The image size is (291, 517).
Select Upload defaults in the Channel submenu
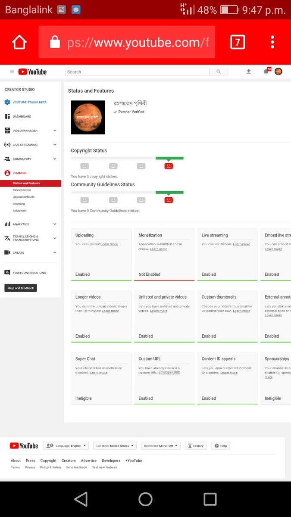(x=24, y=197)
